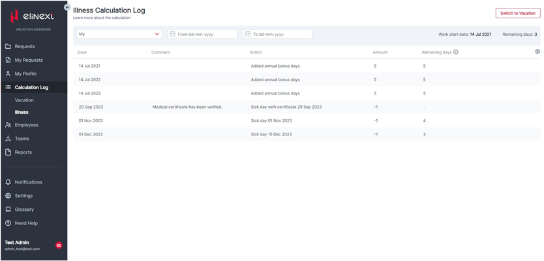Click the Teams icon in sidebar
544x261 pixels.
click(8, 139)
